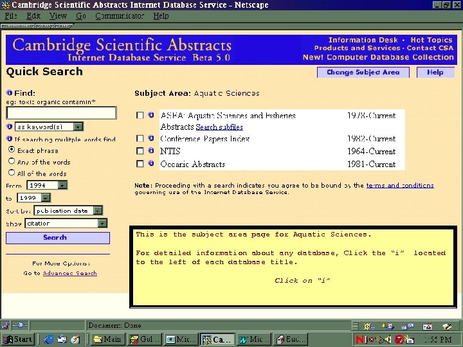Click the Search button
The height and width of the screenshot is (347, 463).
point(58,238)
